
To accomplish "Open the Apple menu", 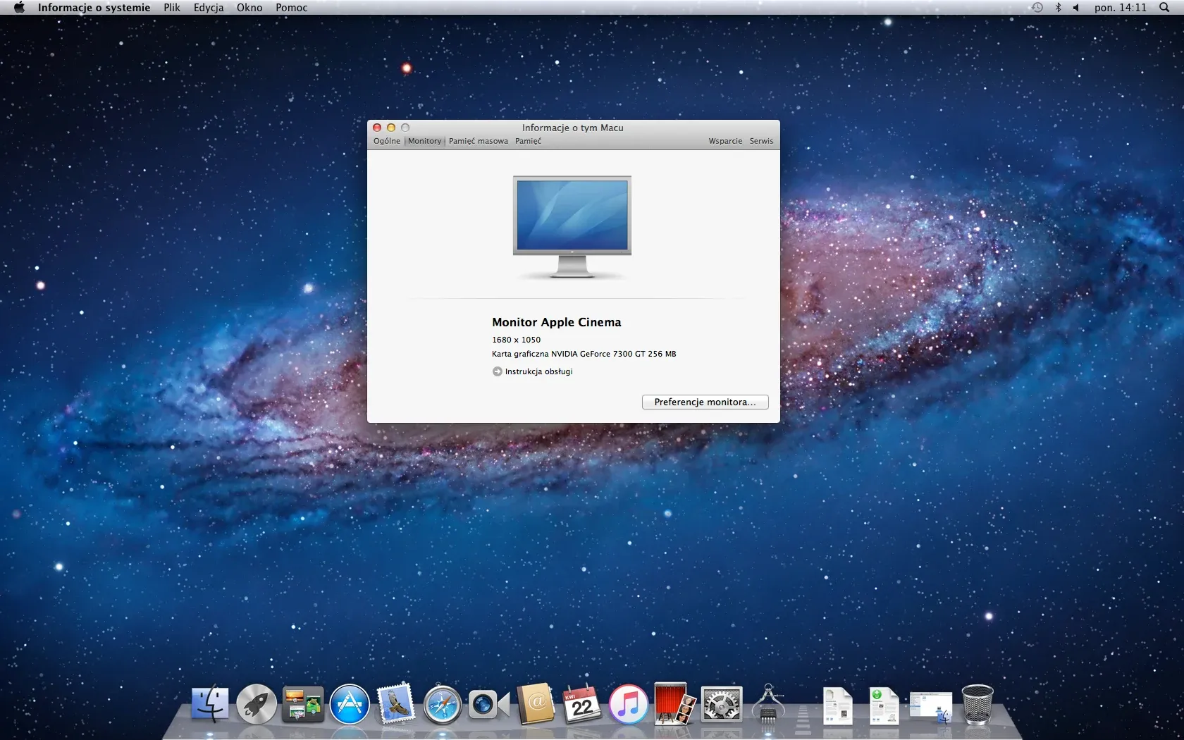I will point(19,8).
